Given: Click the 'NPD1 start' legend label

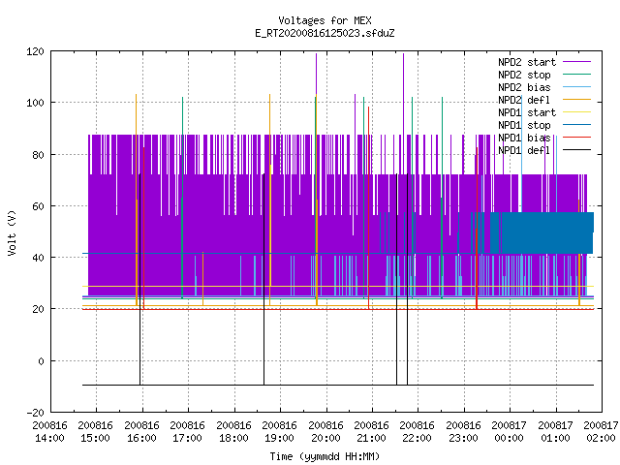Looking at the screenshot, I should (x=527, y=112).
